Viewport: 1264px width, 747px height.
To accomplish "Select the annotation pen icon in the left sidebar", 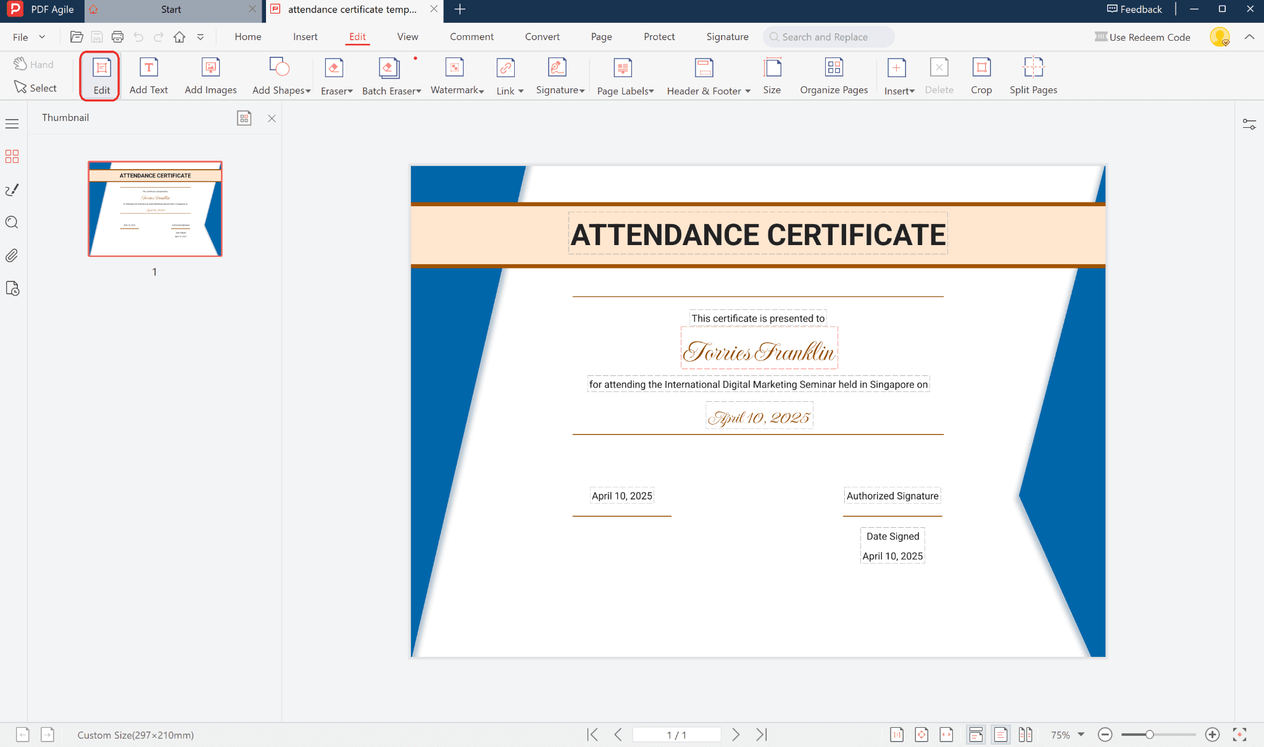I will (12, 190).
